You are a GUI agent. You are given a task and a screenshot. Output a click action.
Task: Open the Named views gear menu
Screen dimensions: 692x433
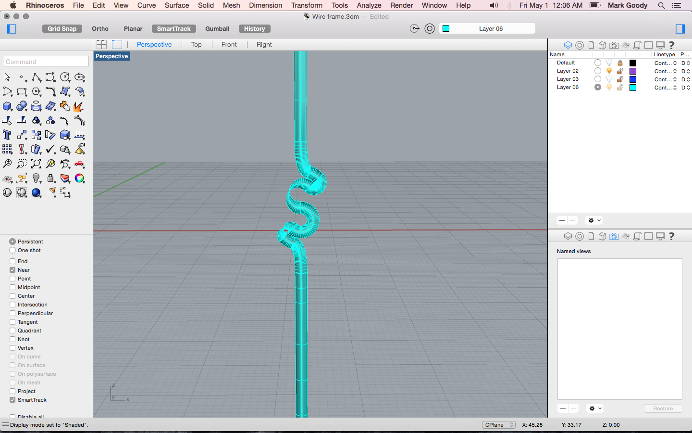tap(595, 408)
